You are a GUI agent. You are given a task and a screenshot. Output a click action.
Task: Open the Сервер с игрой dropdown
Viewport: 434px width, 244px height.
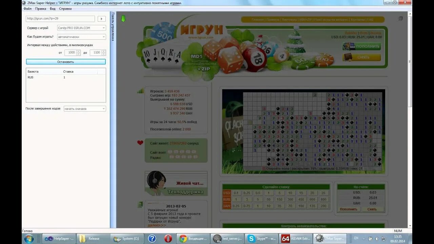click(x=81, y=28)
